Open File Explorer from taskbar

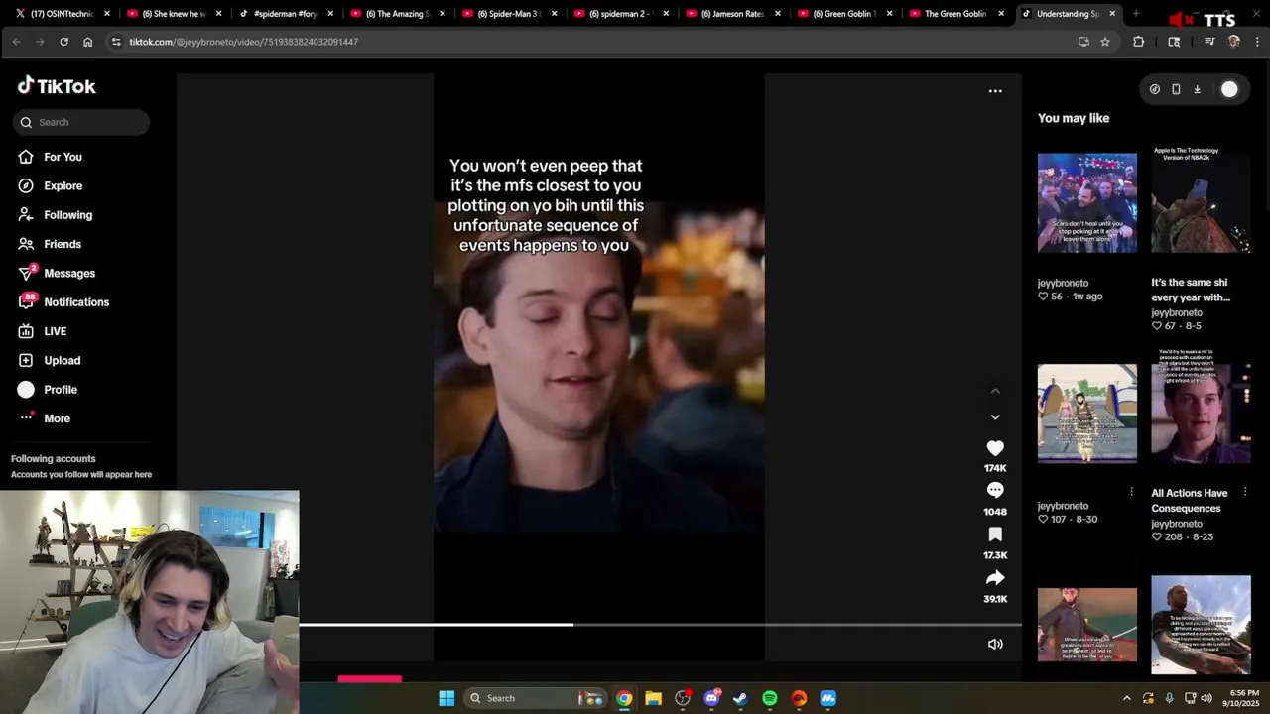click(653, 698)
